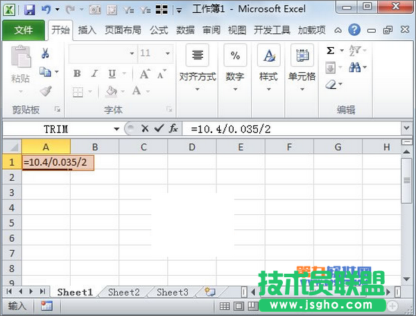
Task: Open the Fill Color dropdown arrow
Action: point(123,91)
